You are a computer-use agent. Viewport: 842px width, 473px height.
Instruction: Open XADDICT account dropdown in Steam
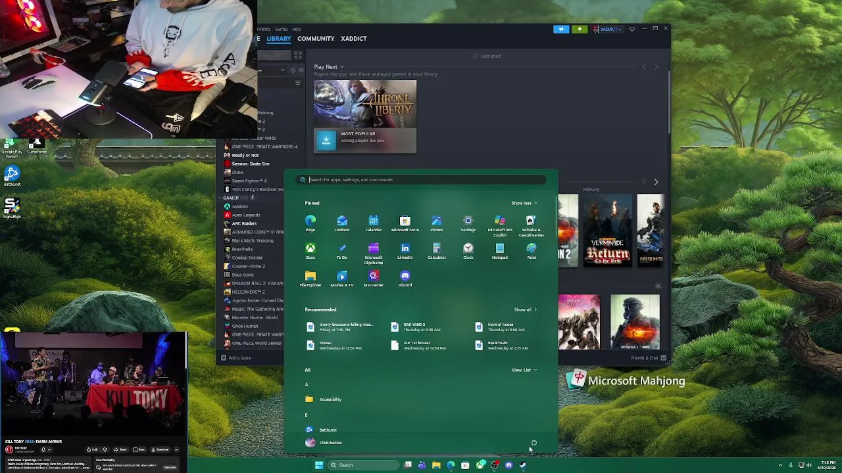(607, 29)
